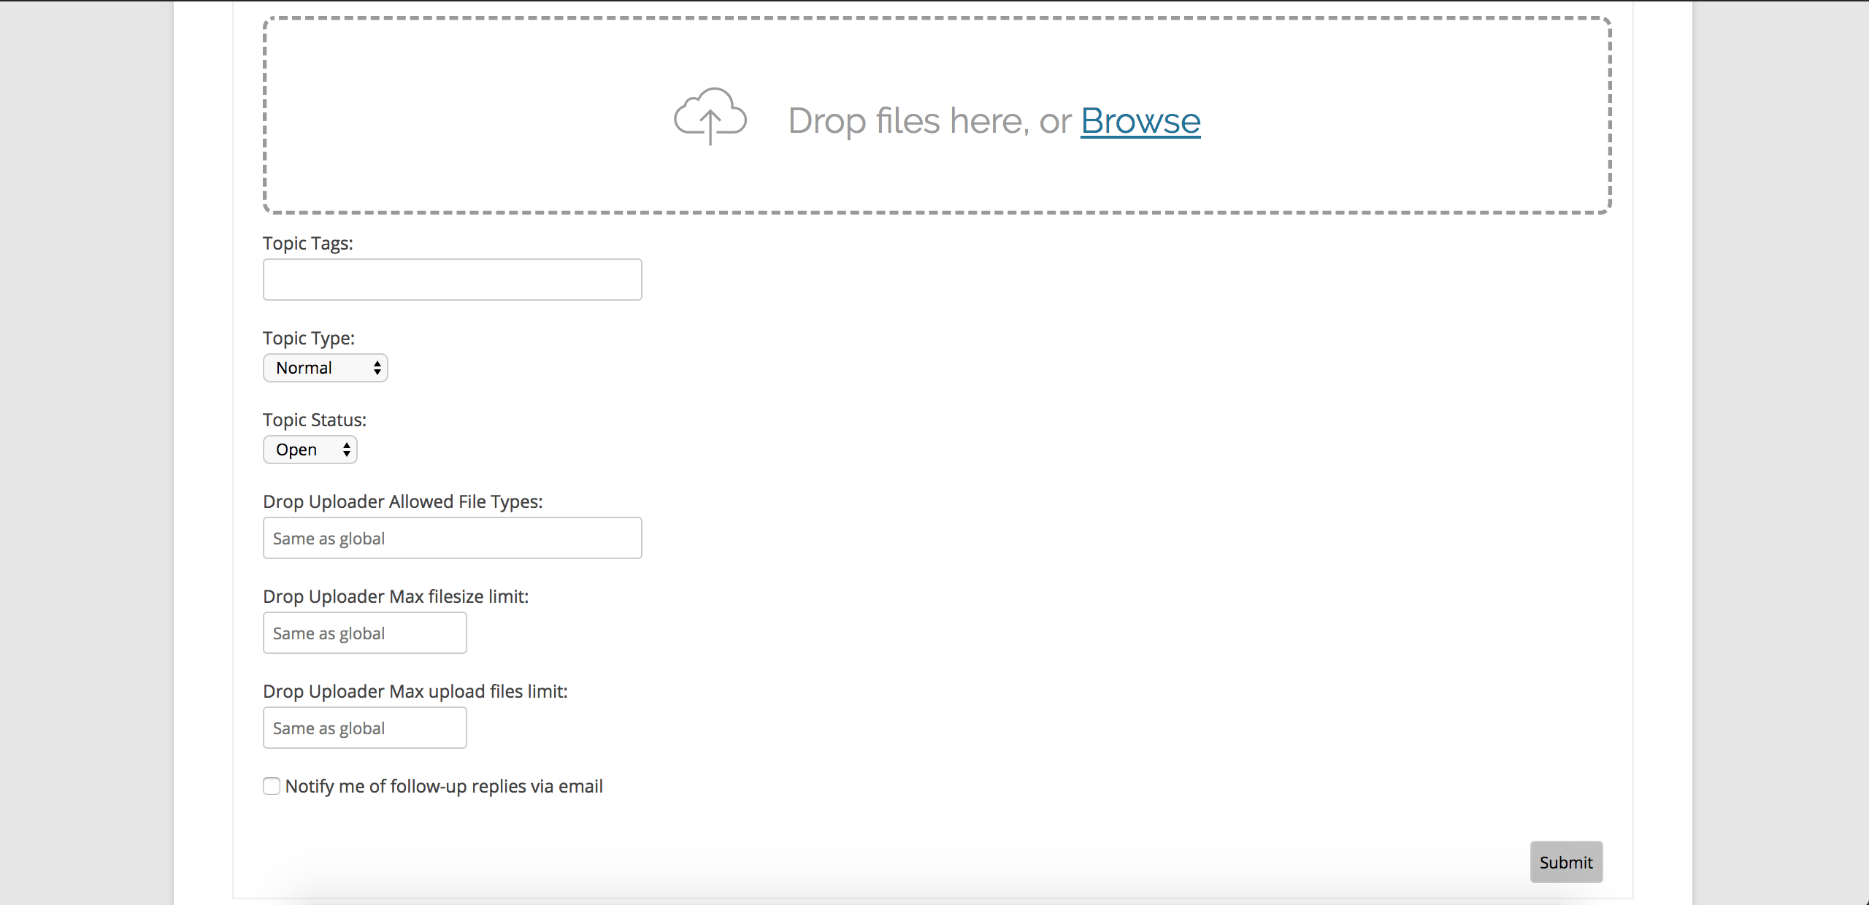Click the 'Drop files here, or' text
1869x905 pixels.
(x=929, y=121)
